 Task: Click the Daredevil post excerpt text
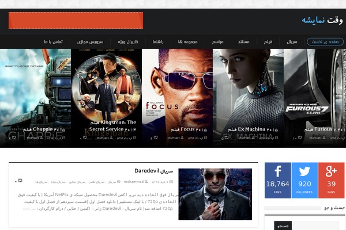(x=97, y=202)
